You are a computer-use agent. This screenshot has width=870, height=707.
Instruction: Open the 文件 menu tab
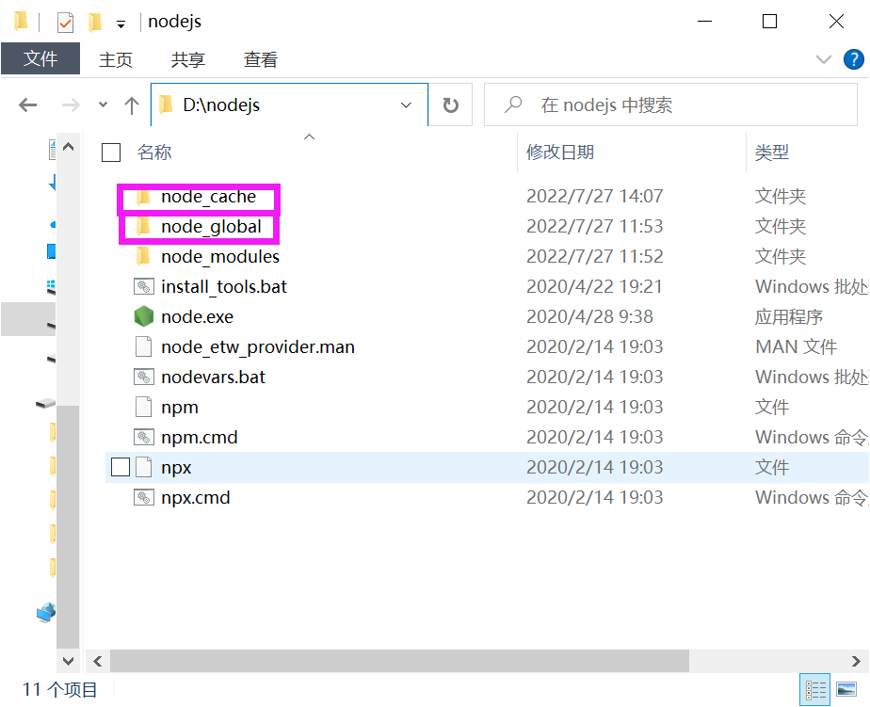[x=40, y=58]
